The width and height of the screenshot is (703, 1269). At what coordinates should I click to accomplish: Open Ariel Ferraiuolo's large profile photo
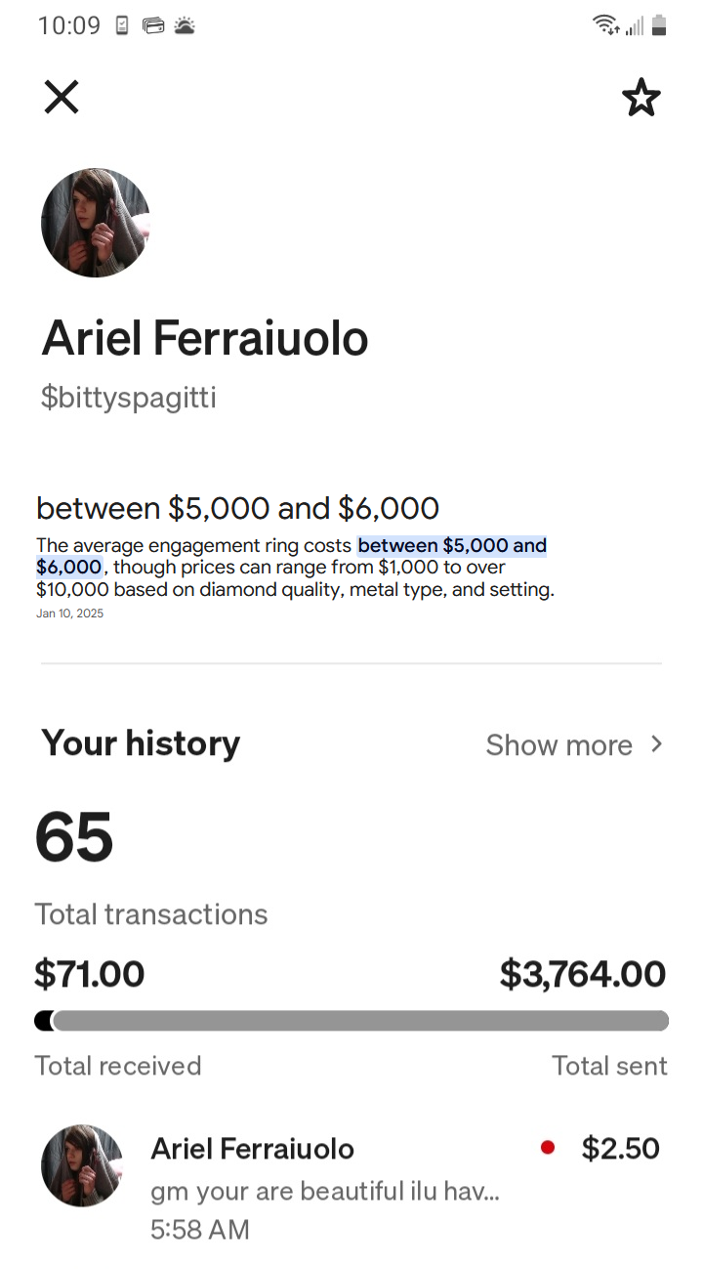96,223
